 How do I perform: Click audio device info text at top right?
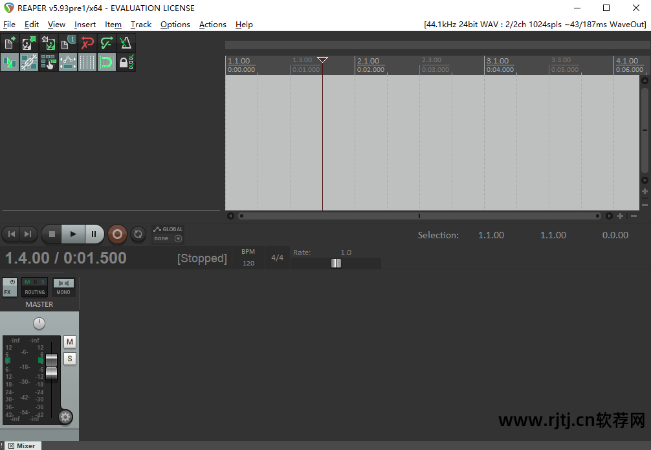click(535, 25)
